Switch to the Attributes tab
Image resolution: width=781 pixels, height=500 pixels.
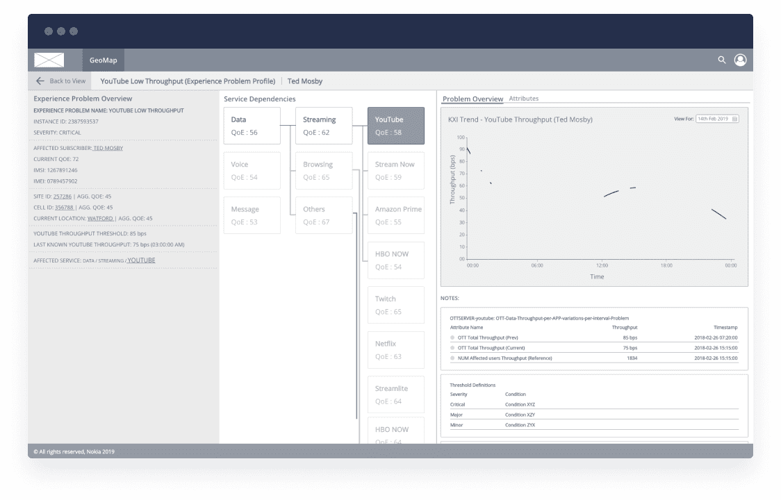coord(524,98)
